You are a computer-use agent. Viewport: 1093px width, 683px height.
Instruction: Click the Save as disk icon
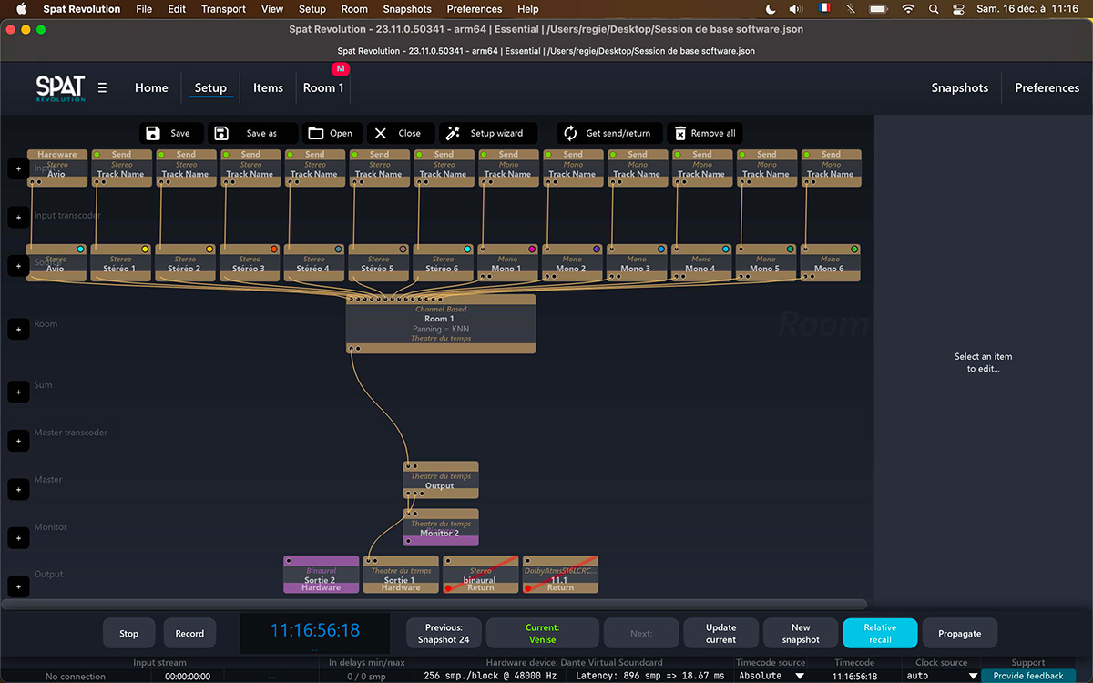(x=221, y=133)
